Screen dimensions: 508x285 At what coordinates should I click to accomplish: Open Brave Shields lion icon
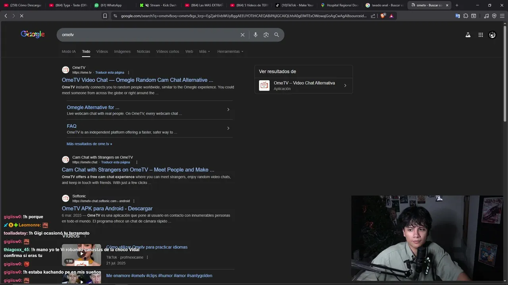383,16
